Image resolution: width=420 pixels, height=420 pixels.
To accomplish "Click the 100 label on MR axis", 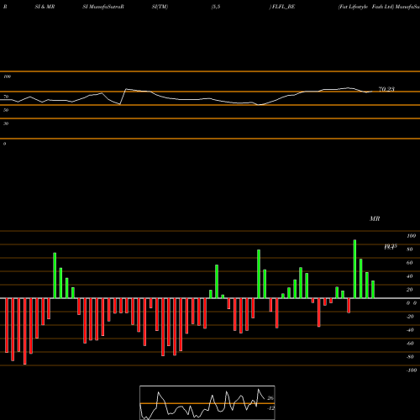I will 411,236.
